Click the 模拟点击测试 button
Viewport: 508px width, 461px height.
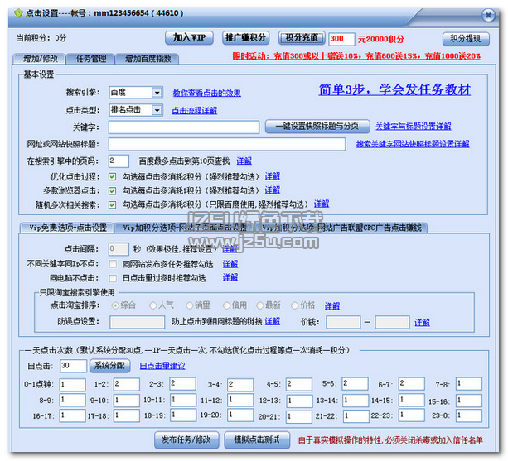[257, 440]
